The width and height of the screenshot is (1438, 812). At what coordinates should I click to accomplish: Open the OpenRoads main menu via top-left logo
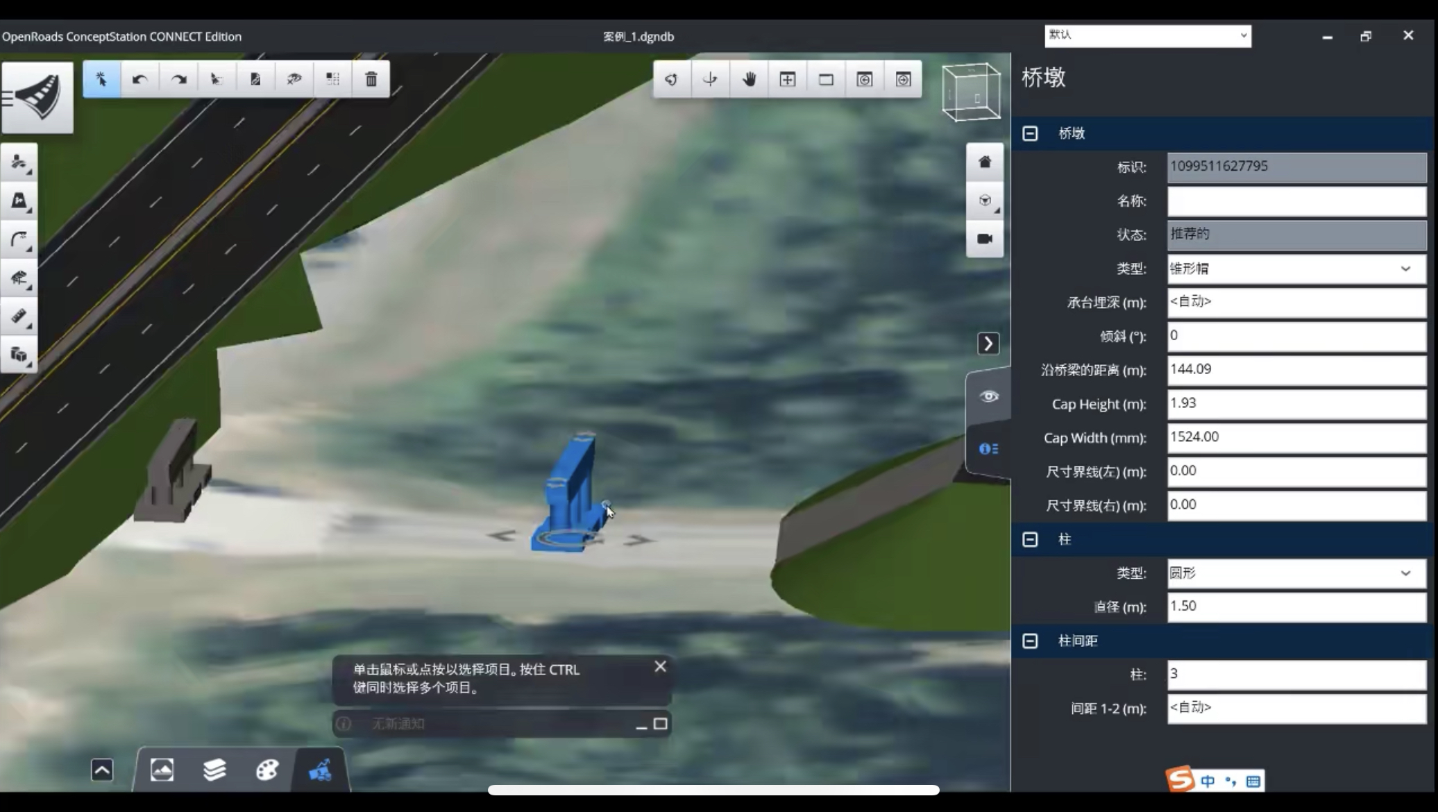[38, 97]
